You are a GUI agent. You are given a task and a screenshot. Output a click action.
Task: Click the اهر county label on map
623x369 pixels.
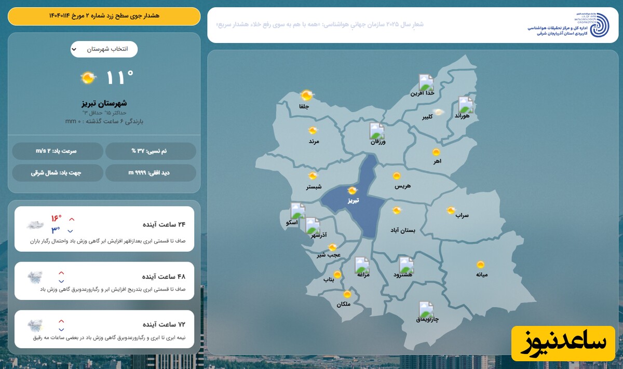[x=438, y=161]
